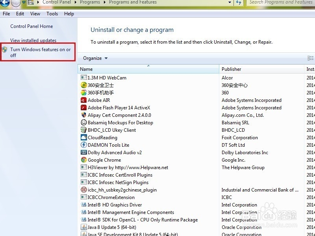Image resolution: width=315 pixels, height=236 pixels.
Task: Select H3Viewer by http://www.Helpware.net entry
Action: click(128, 168)
